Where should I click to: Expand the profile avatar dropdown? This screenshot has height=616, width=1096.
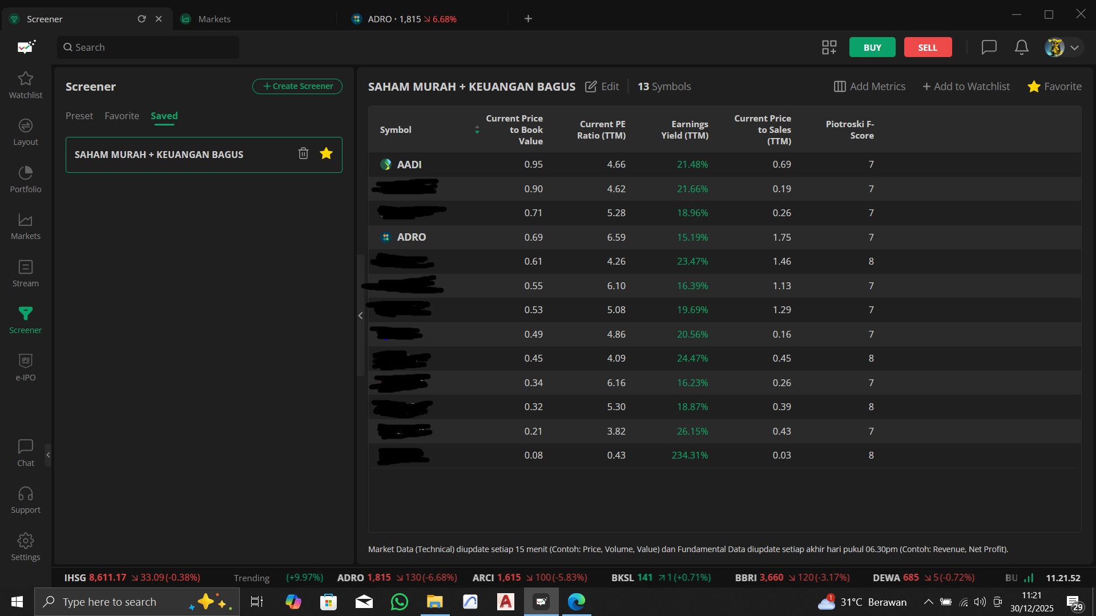point(1074,47)
